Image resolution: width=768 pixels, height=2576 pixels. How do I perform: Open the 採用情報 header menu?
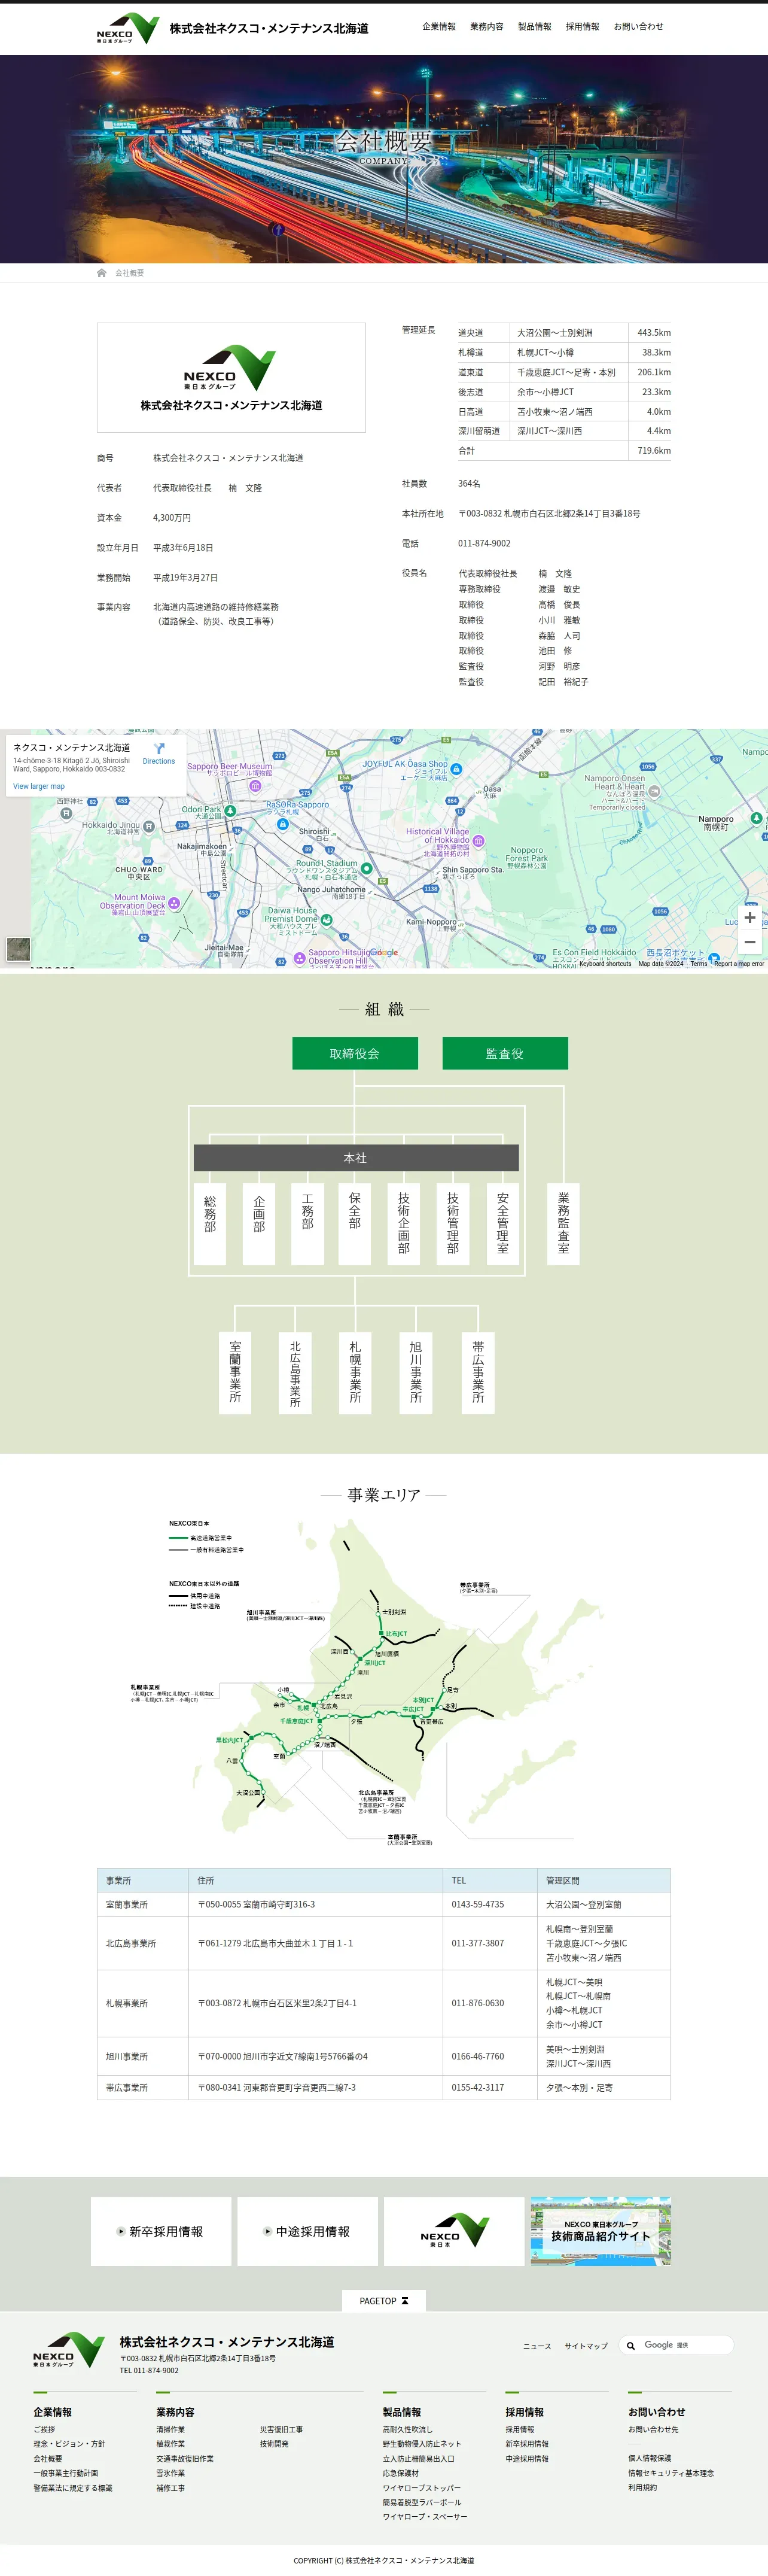click(x=582, y=27)
